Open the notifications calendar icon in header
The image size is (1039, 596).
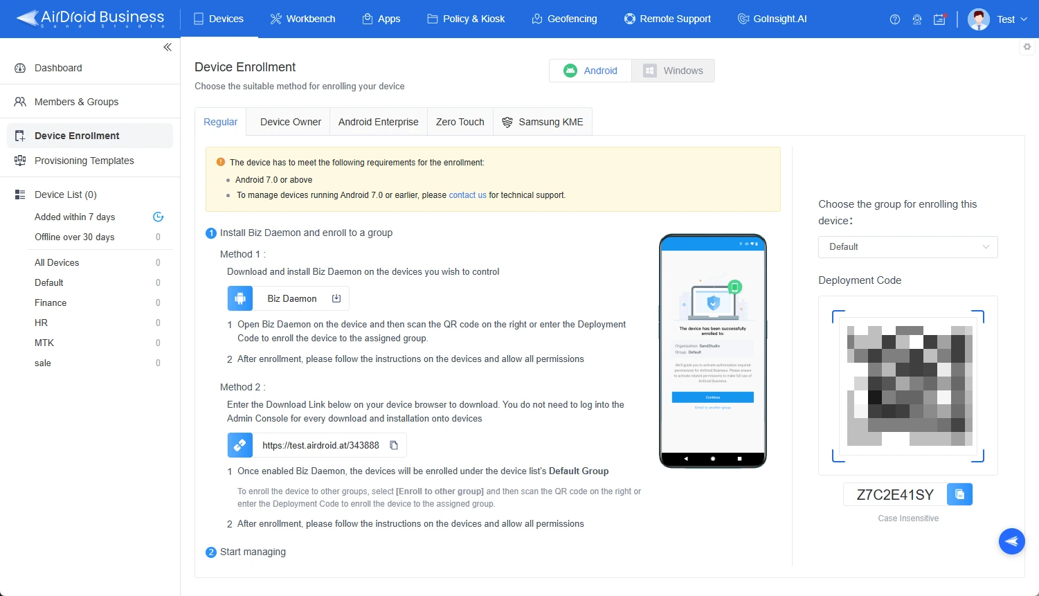939,19
